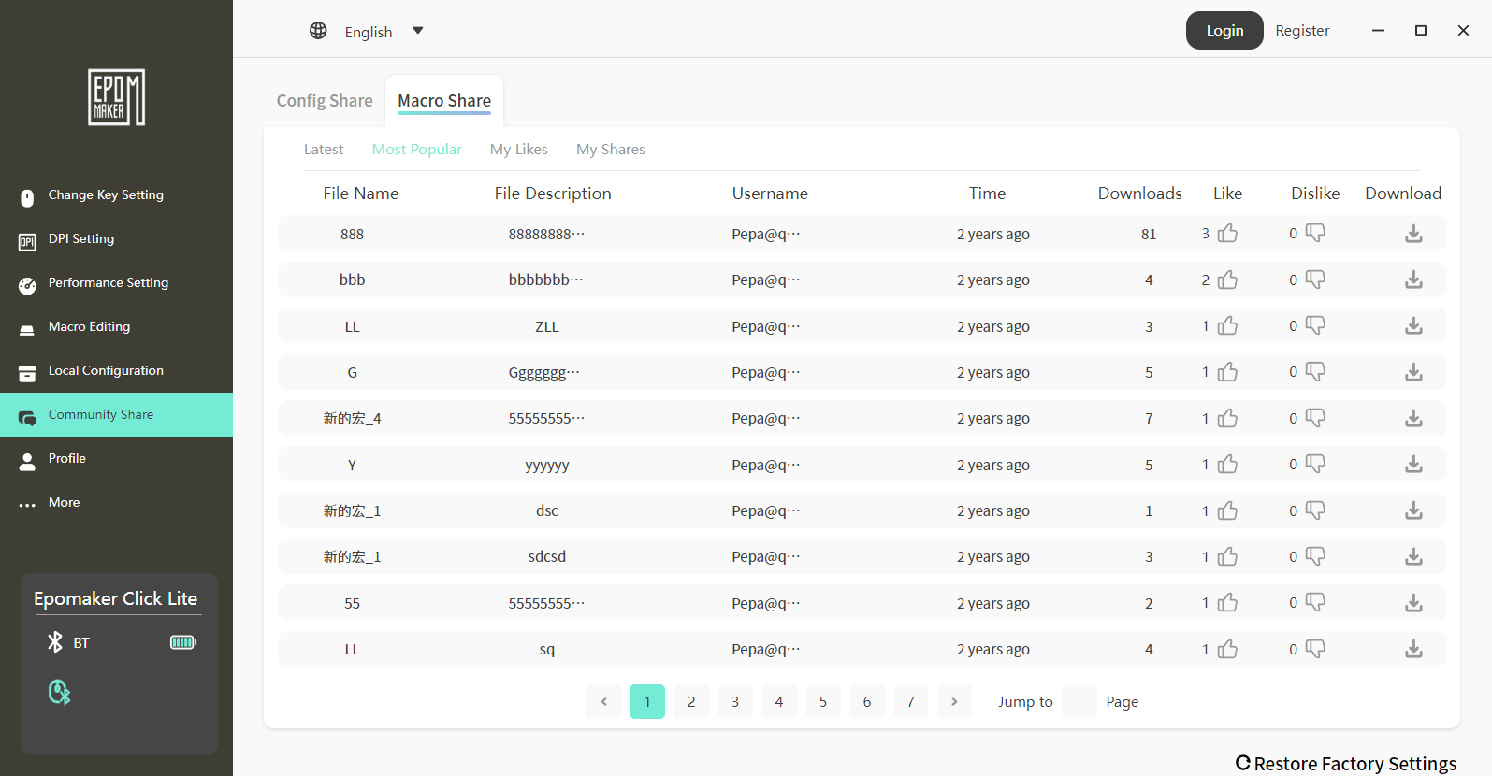Click the Jump to page input field
Viewport: 1492px width, 776px height.
[1079, 701]
